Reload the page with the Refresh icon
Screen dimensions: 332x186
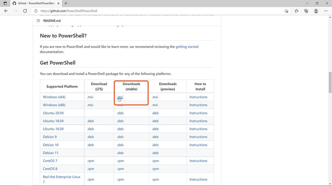click(x=25, y=11)
